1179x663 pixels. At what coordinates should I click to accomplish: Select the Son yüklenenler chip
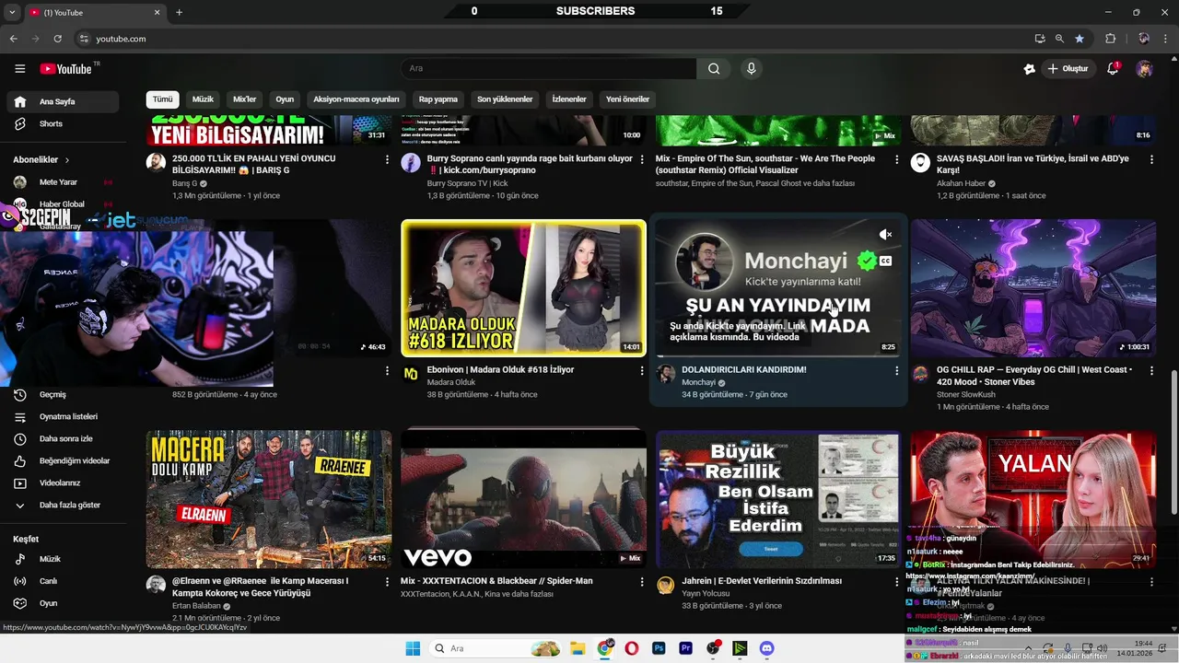click(505, 99)
